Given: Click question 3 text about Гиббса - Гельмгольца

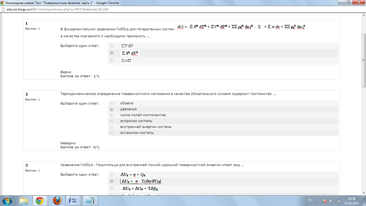Looking at the screenshot, I should point(152,165).
